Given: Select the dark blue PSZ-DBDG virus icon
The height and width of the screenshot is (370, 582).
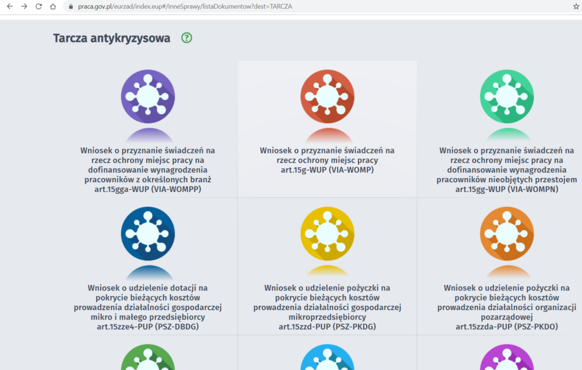Looking at the screenshot, I should coord(148,234).
